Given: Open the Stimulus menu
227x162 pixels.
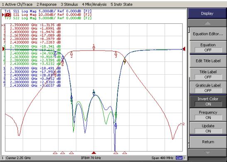Looking at the screenshot, I should (x=69, y=5).
